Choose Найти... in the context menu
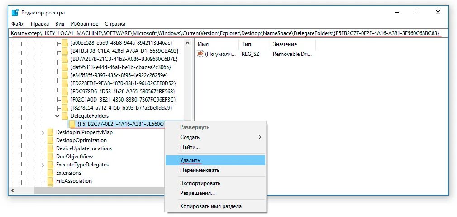The height and width of the screenshot is (217, 457). (215, 147)
